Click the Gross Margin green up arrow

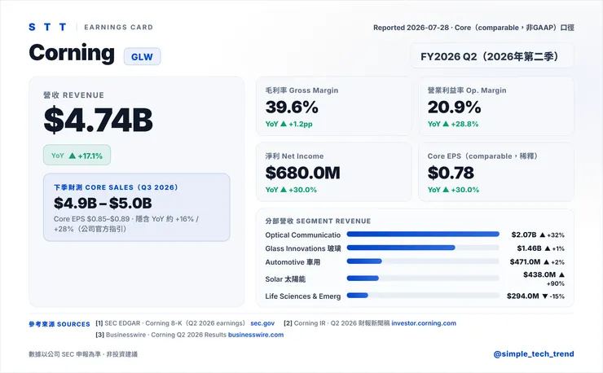point(284,124)
